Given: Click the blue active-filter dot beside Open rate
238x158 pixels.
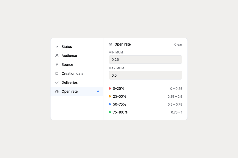Looking at the screenshot, I should [98, 91].
